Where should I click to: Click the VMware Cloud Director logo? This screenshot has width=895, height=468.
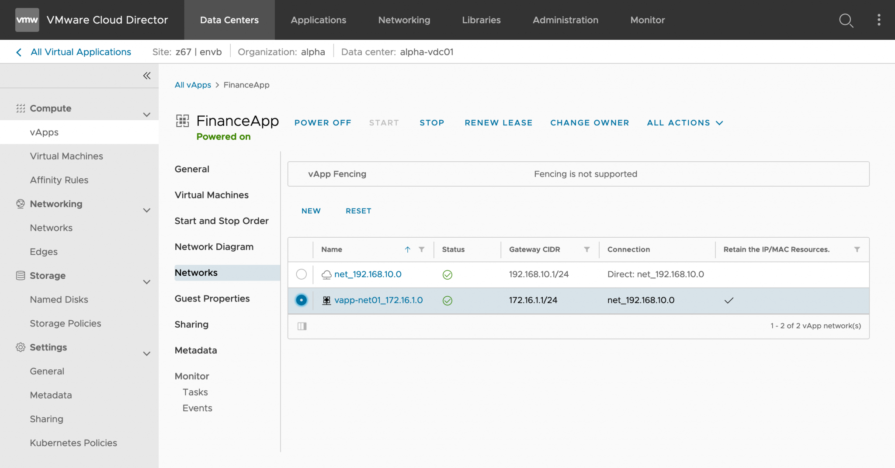[27, 20]
